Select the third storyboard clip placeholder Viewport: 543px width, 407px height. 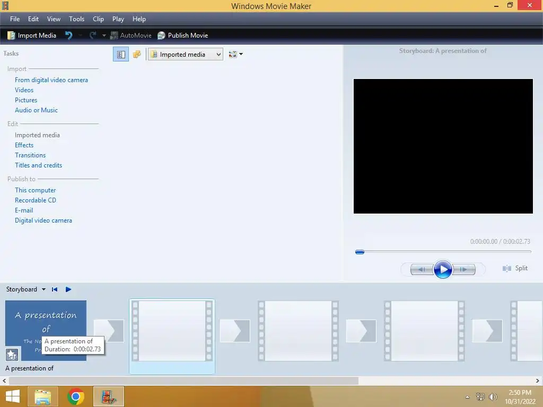298,331
